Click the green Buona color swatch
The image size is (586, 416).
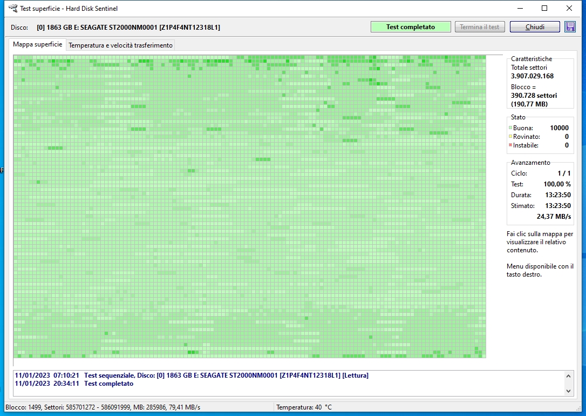[510, 128]
